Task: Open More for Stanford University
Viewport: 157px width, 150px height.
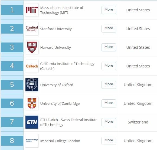Action: 109,29
